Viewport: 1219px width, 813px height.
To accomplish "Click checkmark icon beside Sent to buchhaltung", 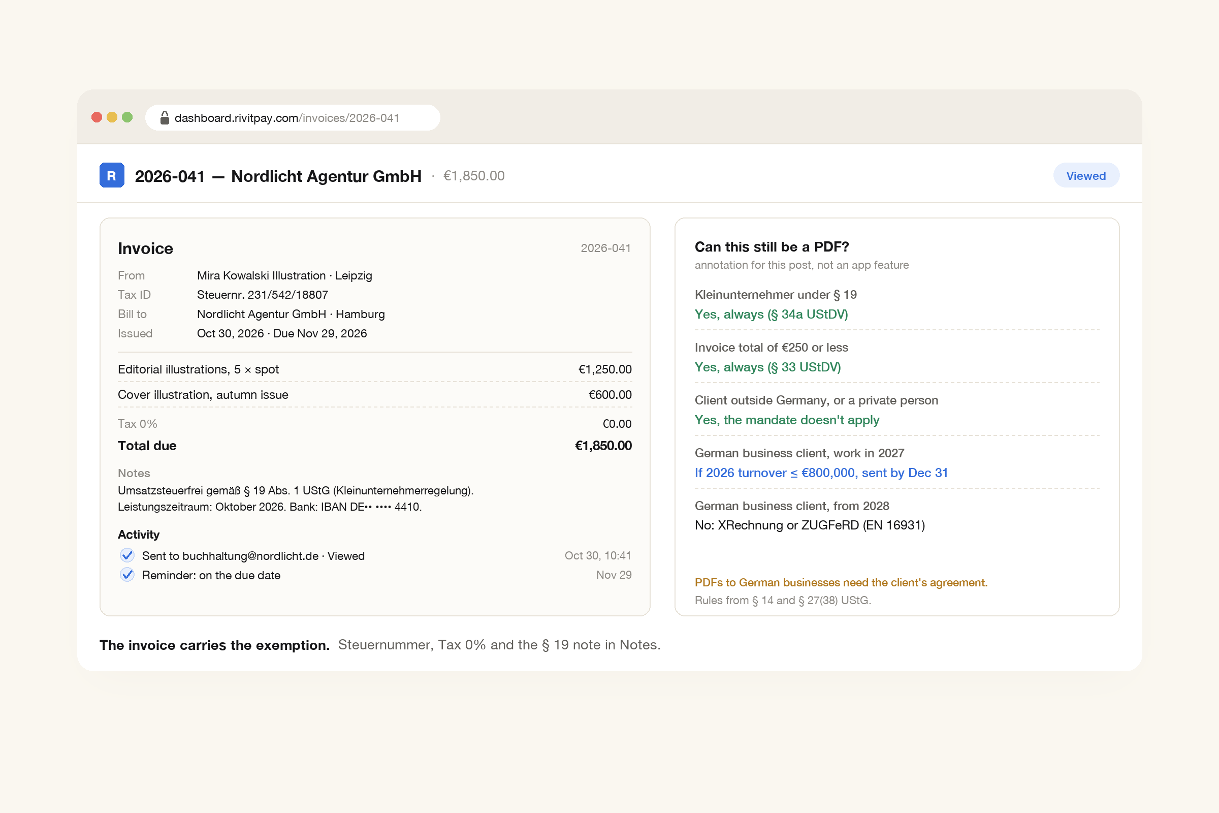I will point(127,555).
